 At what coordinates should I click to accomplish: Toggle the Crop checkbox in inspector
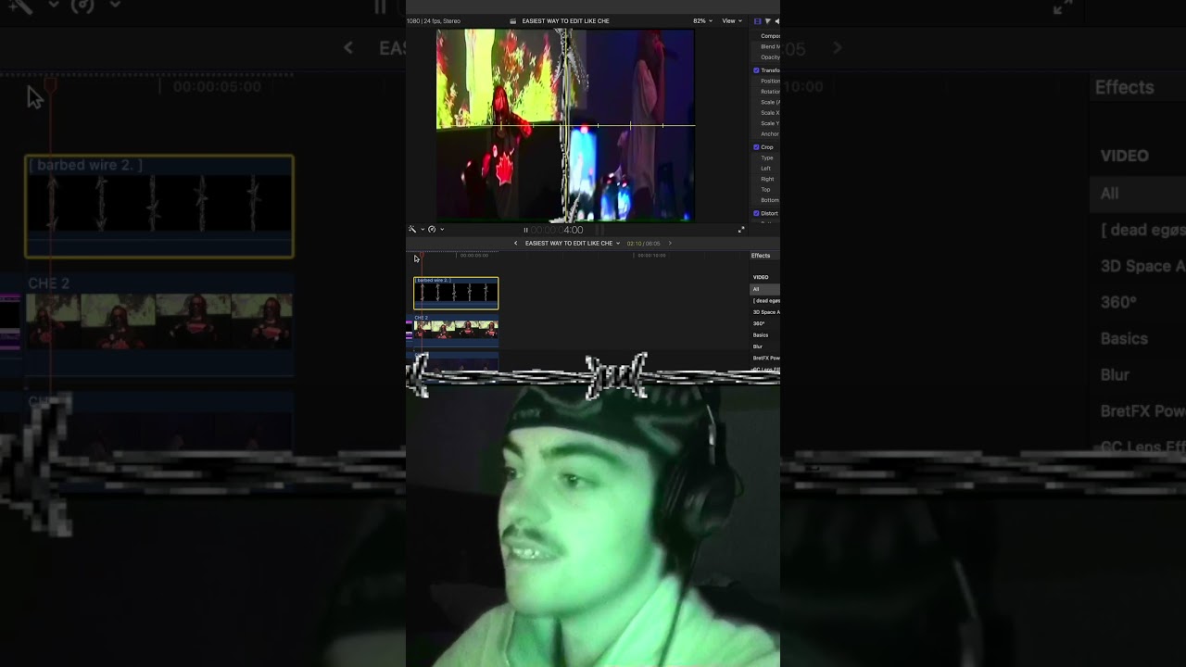pyautogui.click(x=756, y=147)
